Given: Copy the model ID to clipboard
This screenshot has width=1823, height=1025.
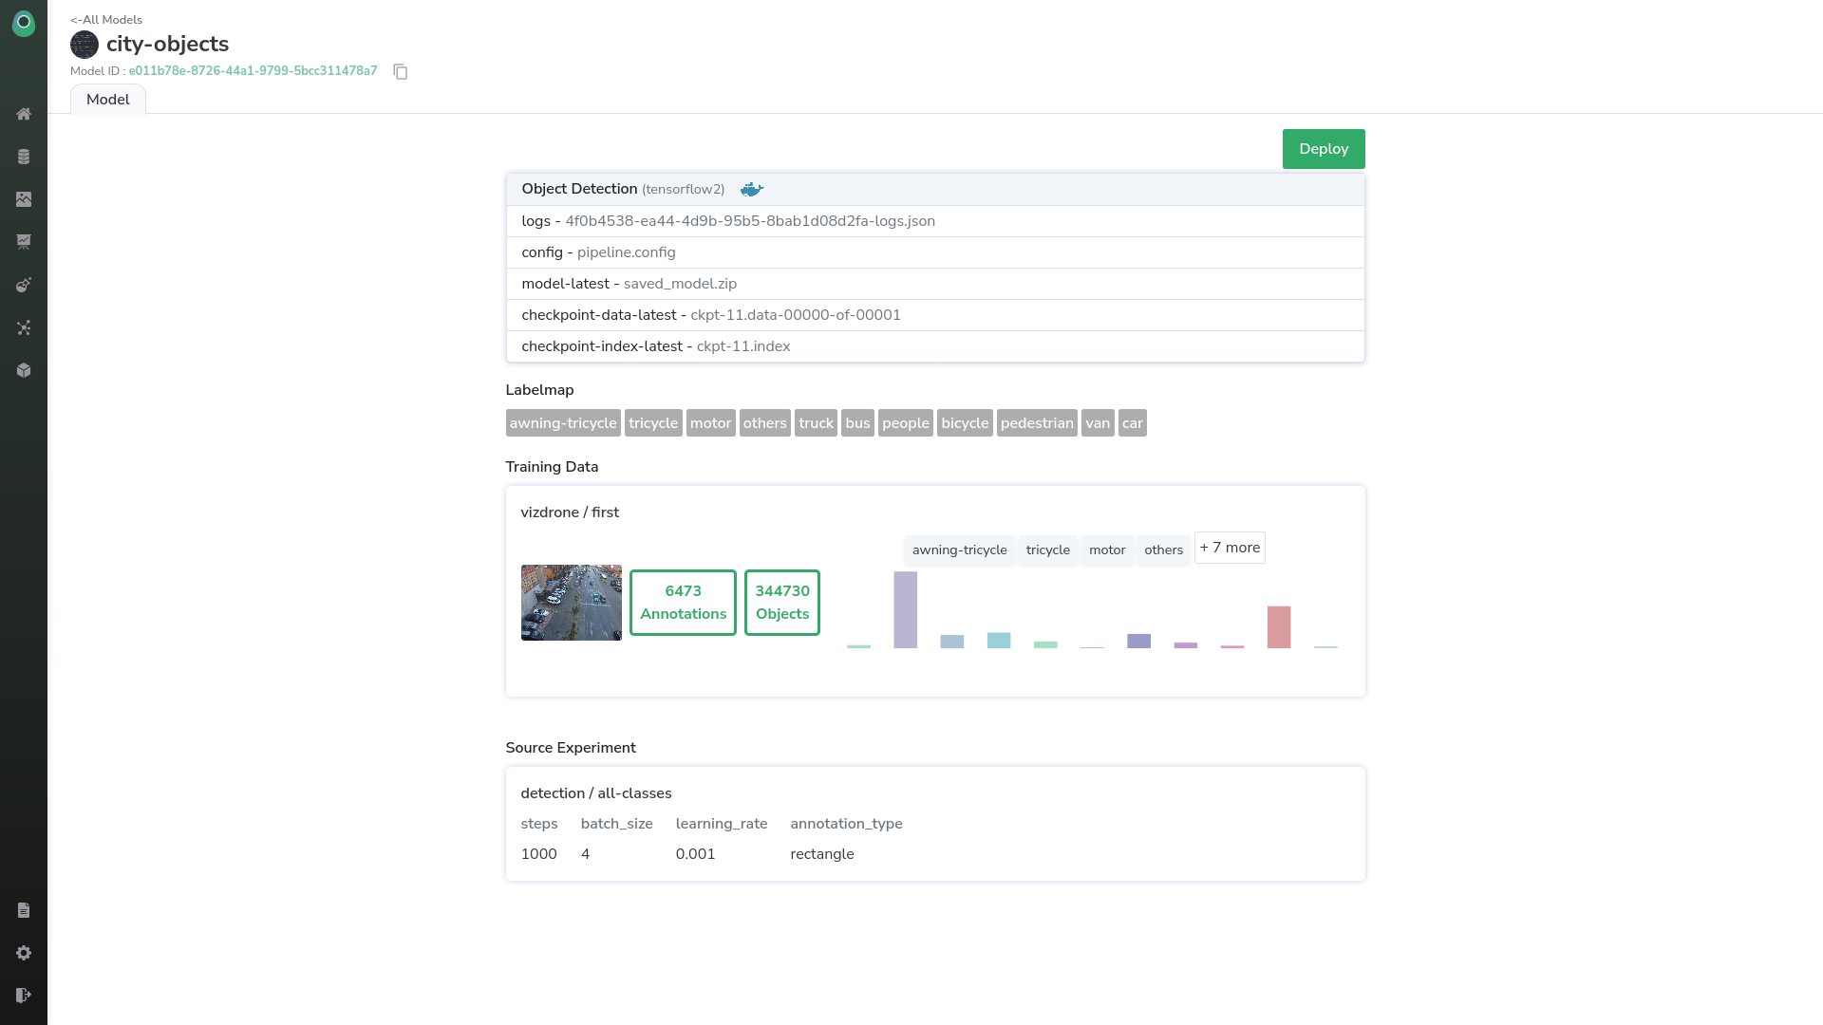Looking at the screenshot, I should [x=401, y=72].
